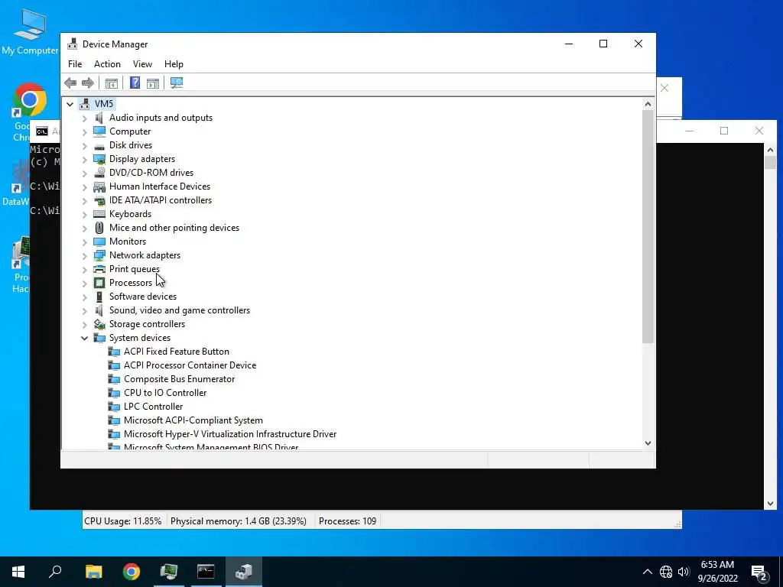Select the Display adapters icon
Screen dimensions: 783x587
(99, 159)
